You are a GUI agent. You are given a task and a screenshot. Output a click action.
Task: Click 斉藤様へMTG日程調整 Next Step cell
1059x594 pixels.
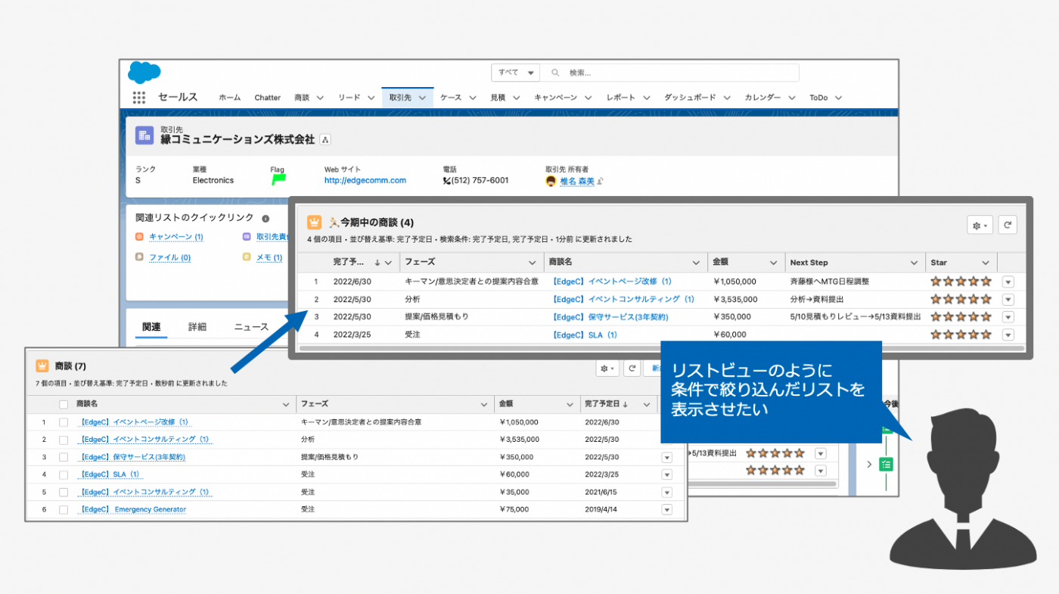[x=830, y=281]
